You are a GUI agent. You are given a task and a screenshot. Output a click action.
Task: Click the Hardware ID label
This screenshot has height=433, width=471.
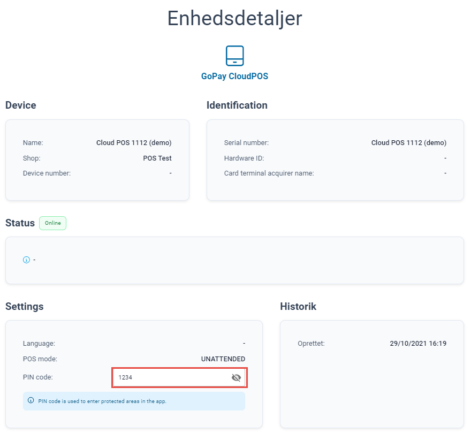pyautogui.click(x=244, y=158)
